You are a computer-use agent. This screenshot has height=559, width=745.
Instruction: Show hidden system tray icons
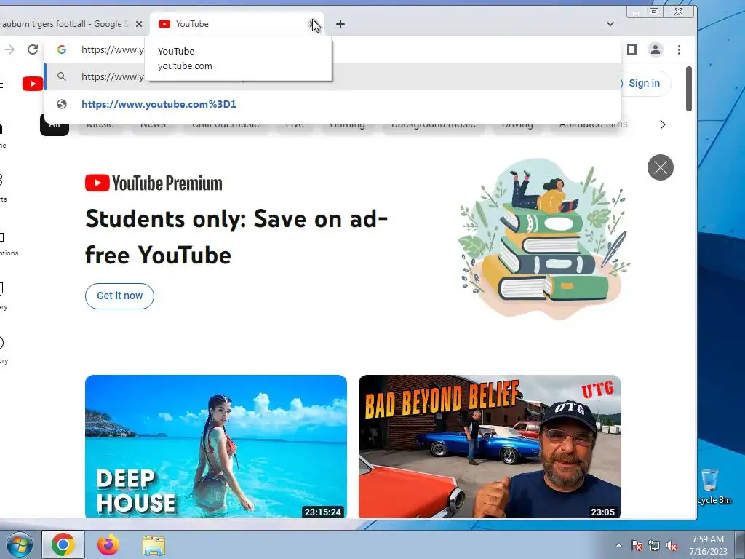[618, 545]
